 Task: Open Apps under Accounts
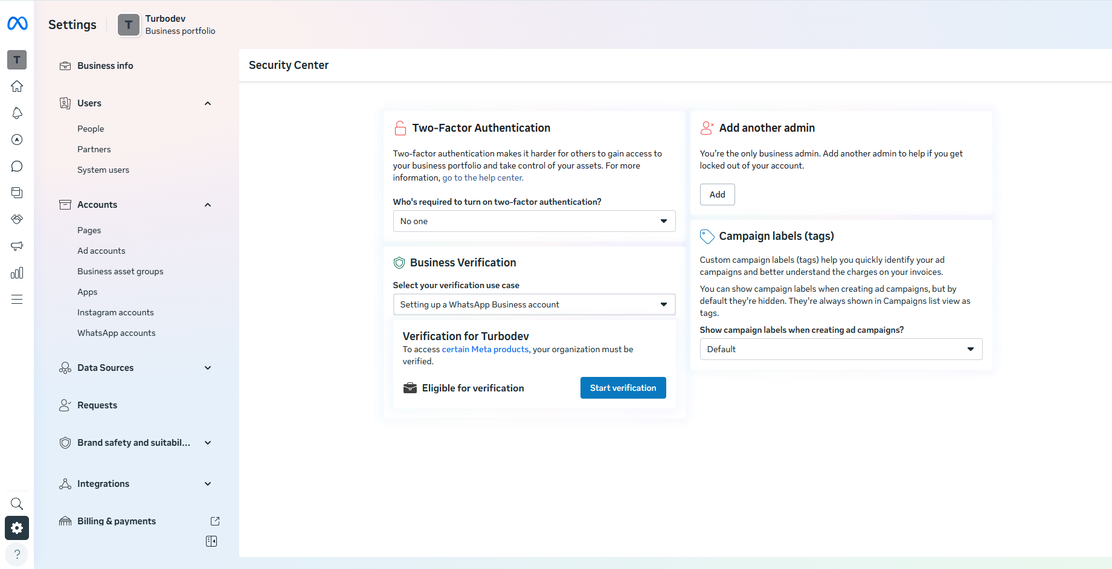coord(87,292)
